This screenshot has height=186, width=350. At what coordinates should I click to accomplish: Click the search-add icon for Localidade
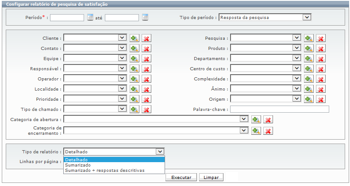[135, 89]
